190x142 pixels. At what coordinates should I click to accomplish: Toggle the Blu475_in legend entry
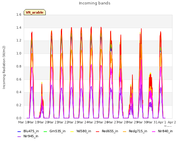click(x=28, y=131)
